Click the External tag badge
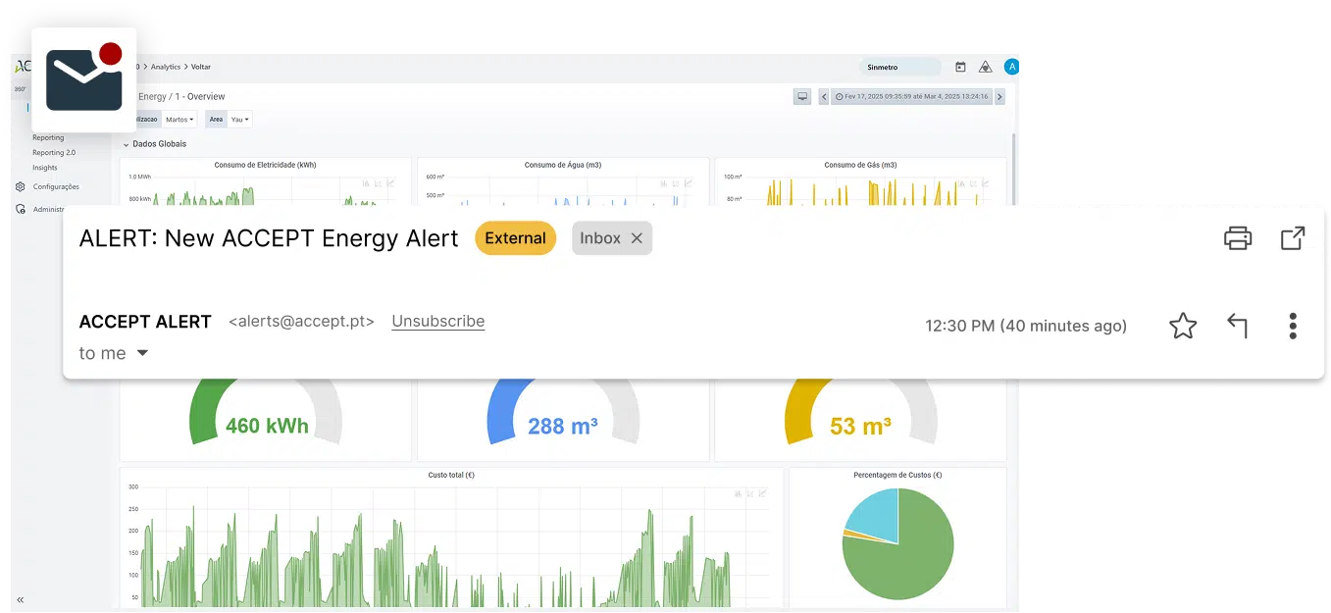This screenshot has width=1331, height=613. coord(515,238)
